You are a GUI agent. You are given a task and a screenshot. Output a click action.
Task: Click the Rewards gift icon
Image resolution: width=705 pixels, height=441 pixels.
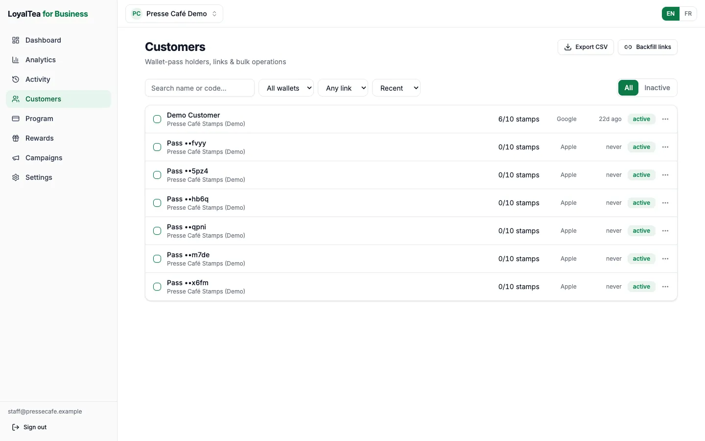click(x=16, y=138)
